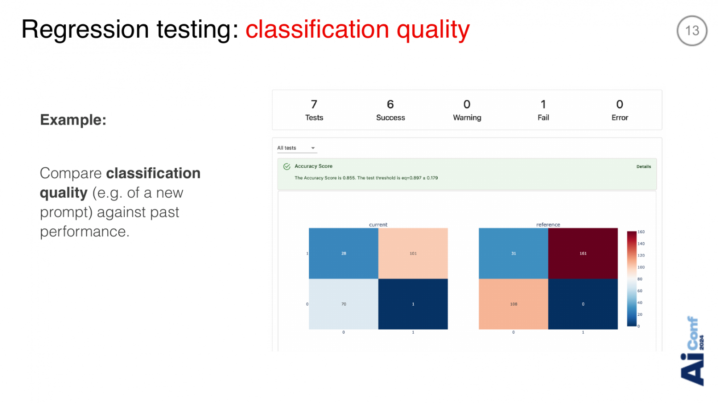This screenshot has height=403, width=718.
Task: Click the AI Conf 2024 logo
Action: tap(693, 351)
